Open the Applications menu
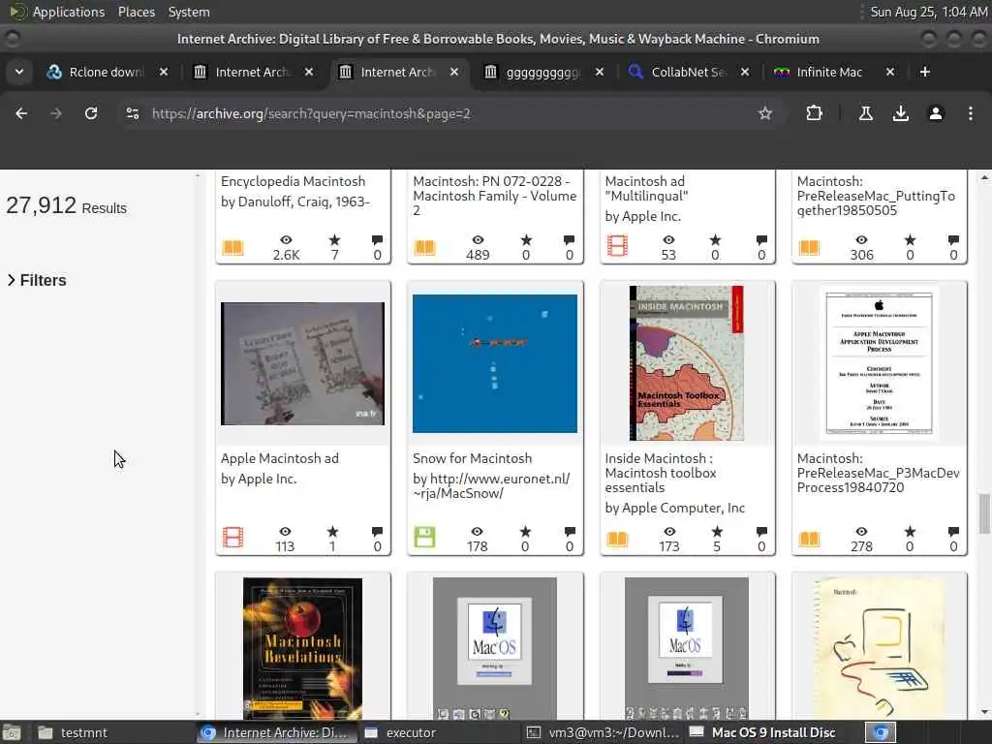The height and width of the screenshot is (744, 992). (x=69, y=12)
